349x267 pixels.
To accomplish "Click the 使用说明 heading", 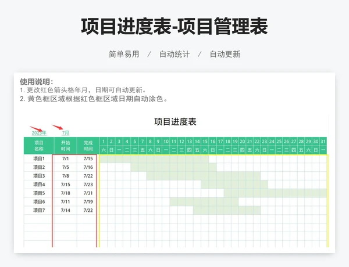I will [37, 82].
